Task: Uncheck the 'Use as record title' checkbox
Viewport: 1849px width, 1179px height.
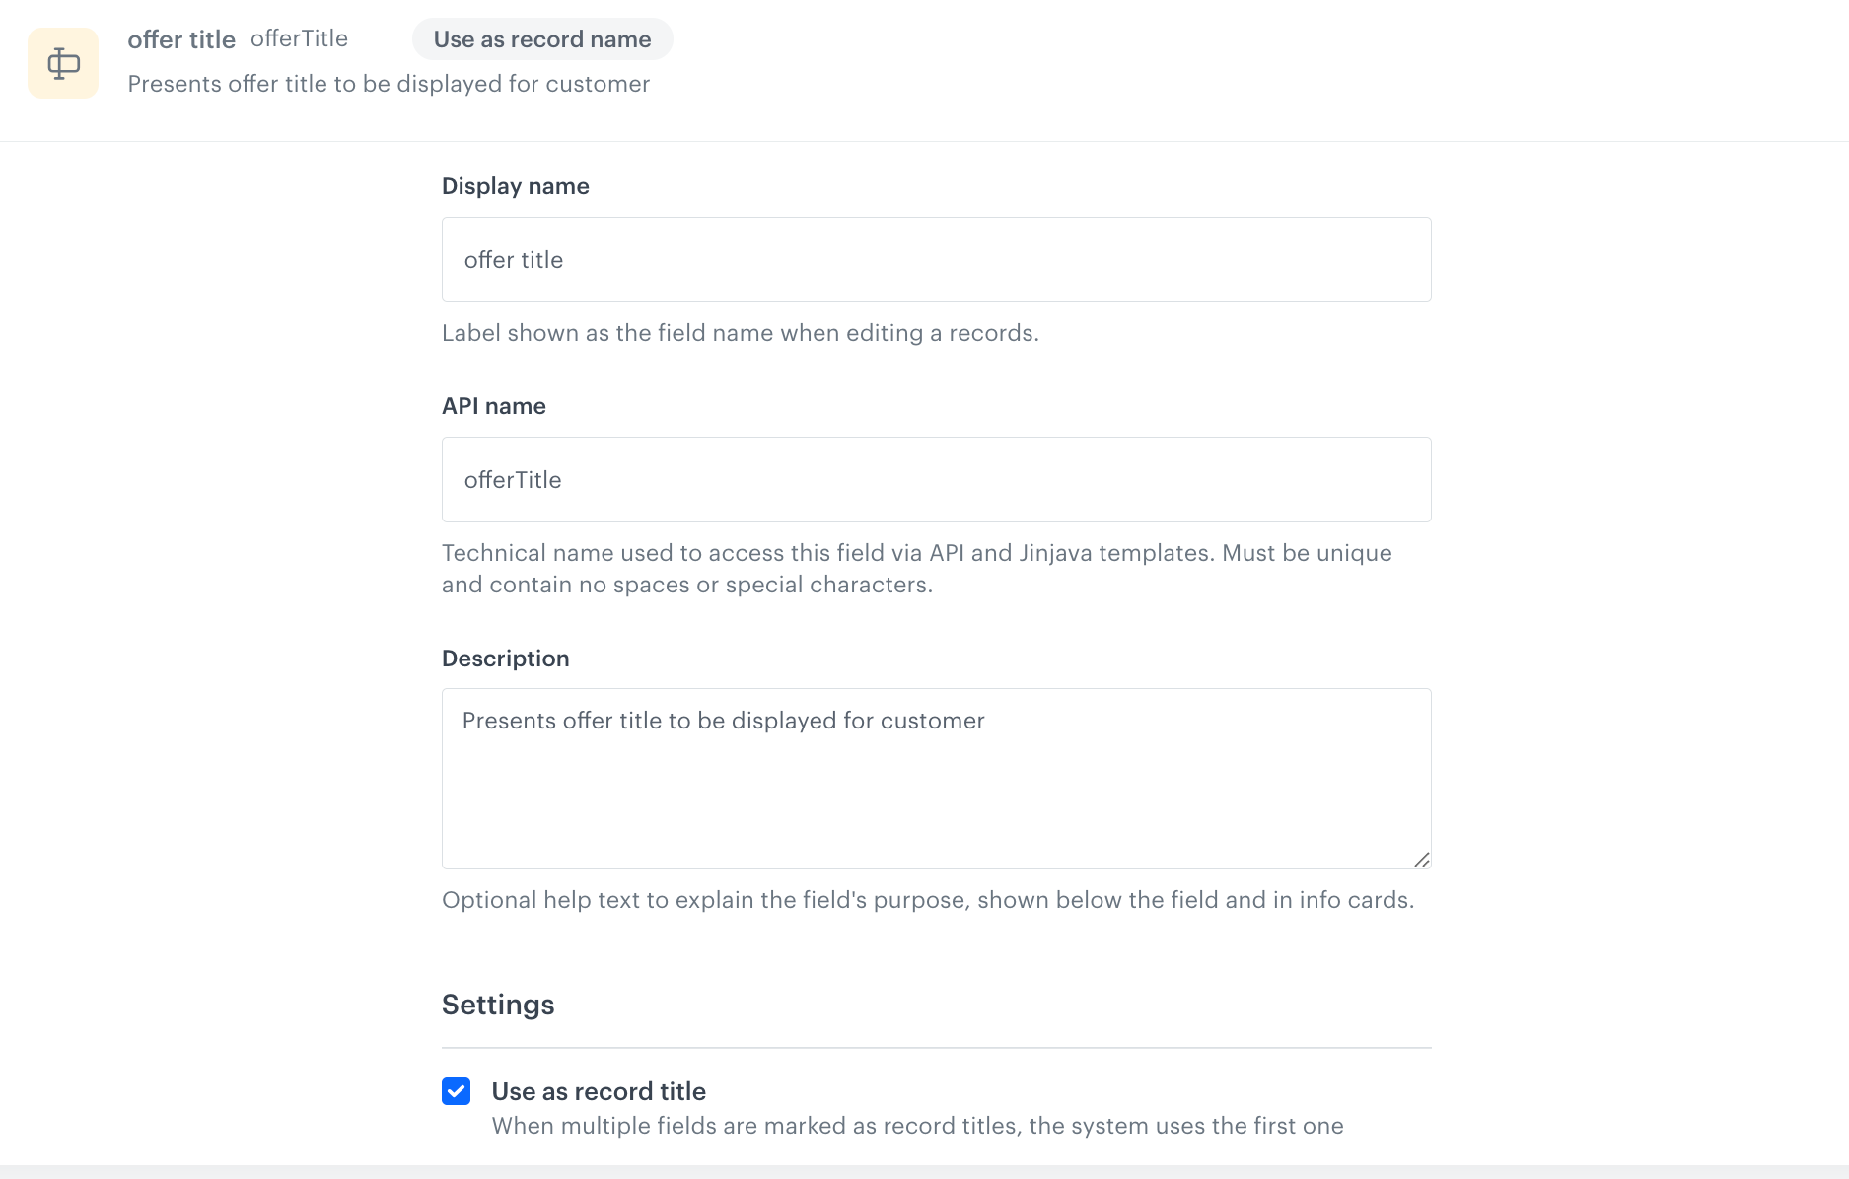Action: (456, 1091)
